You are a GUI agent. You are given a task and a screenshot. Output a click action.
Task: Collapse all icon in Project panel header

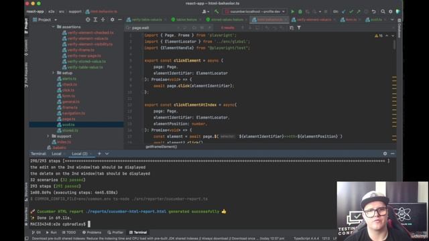[103, 19]
